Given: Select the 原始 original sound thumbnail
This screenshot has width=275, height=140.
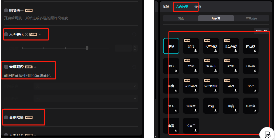Looking at the screenshot, I should (171, 46).
